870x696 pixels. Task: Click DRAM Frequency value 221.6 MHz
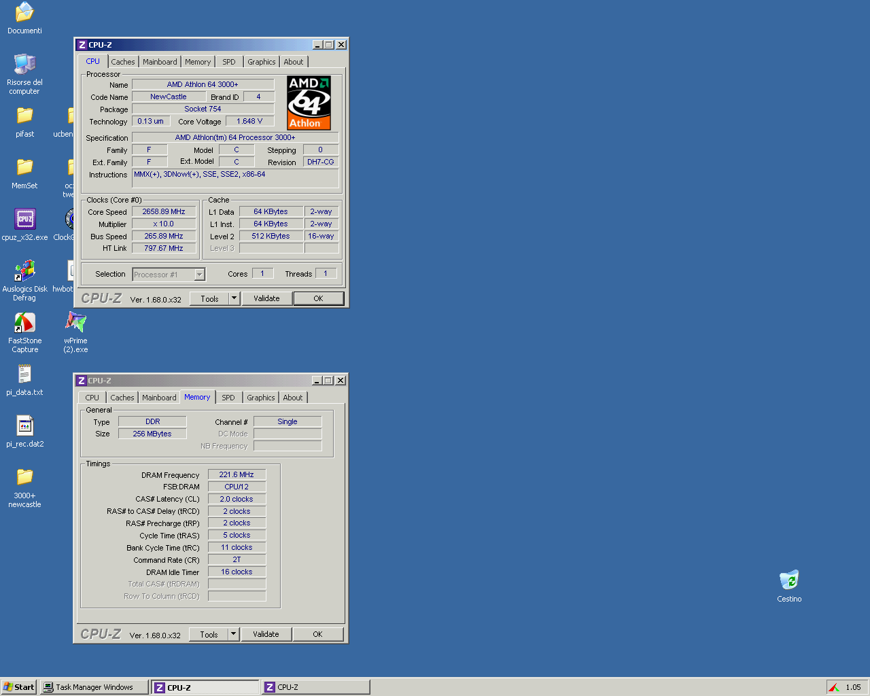tap(237, 474)
